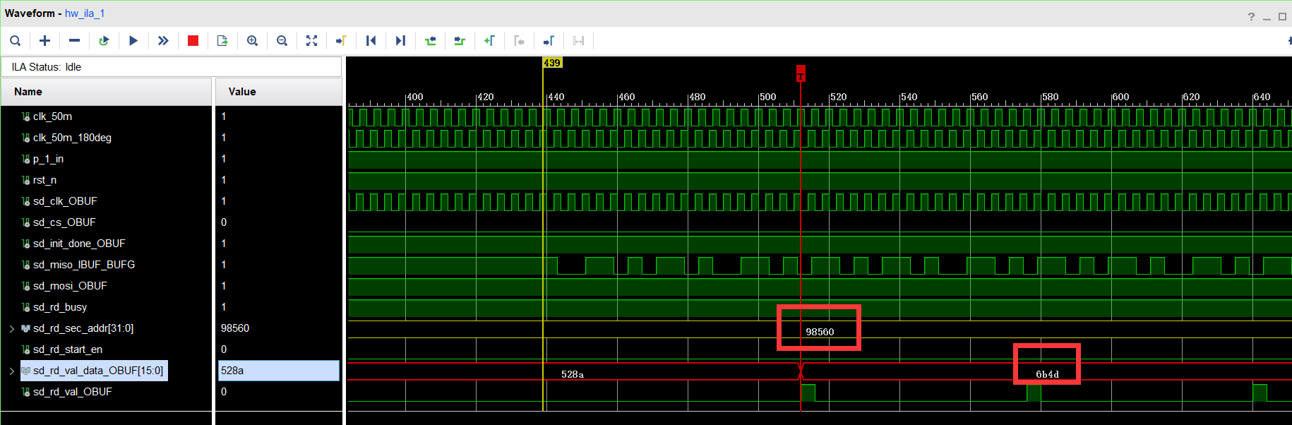The width and height of the screenshot is (1292, 425).
Task: Click the highlighted 528a value cell
Action: 278,371
